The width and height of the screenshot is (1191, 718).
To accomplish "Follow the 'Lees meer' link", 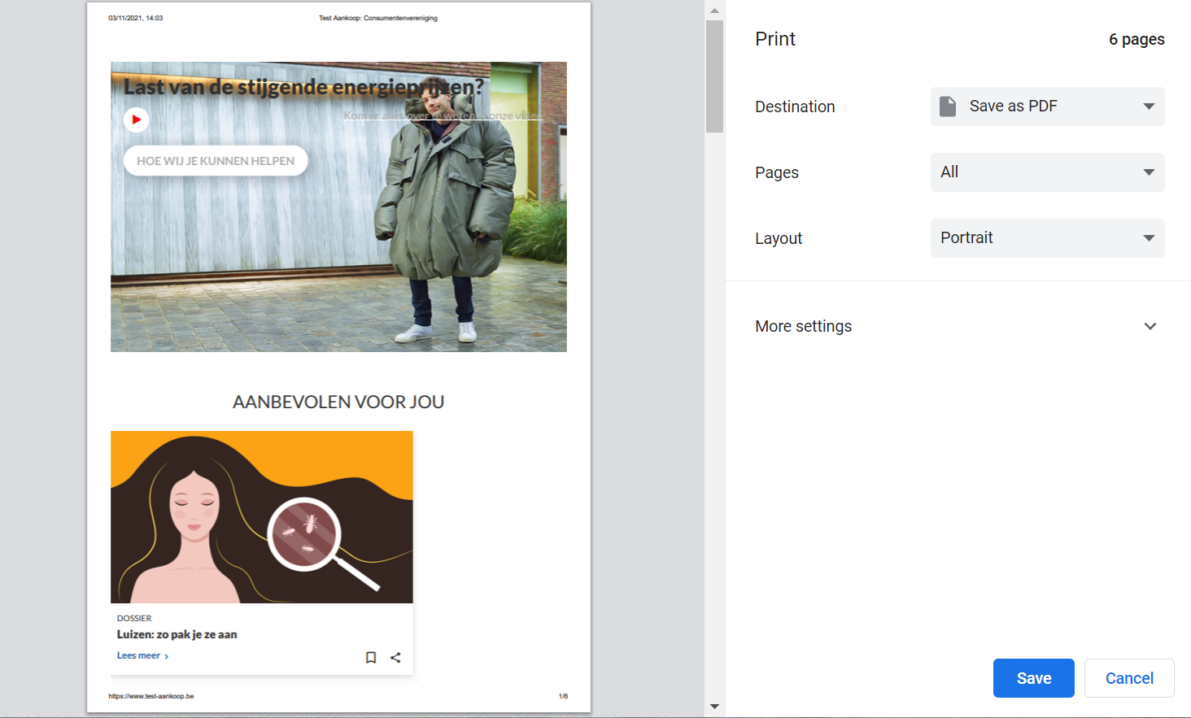I will pos(142,655).
